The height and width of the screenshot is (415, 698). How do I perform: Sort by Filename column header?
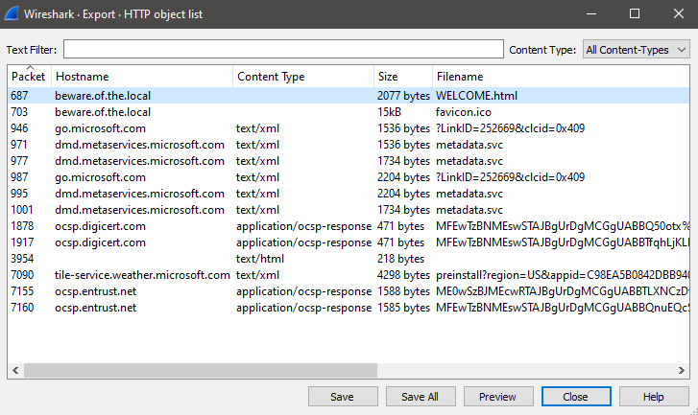[x=561, y=77]
